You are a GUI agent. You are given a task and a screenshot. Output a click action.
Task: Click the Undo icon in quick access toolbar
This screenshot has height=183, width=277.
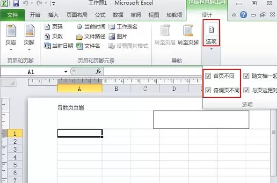[x=25, y=3]
